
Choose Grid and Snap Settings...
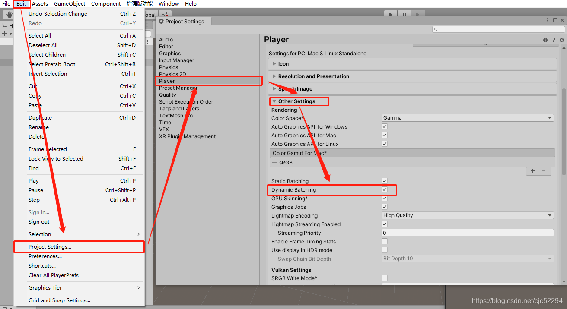(x=79, y=300)
